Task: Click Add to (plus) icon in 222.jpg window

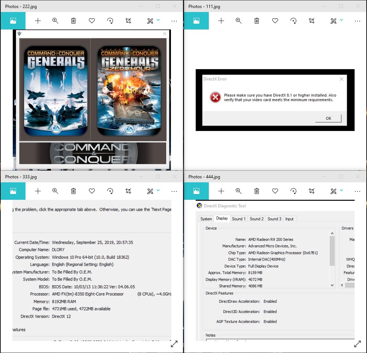Action: tap(38, 21)
